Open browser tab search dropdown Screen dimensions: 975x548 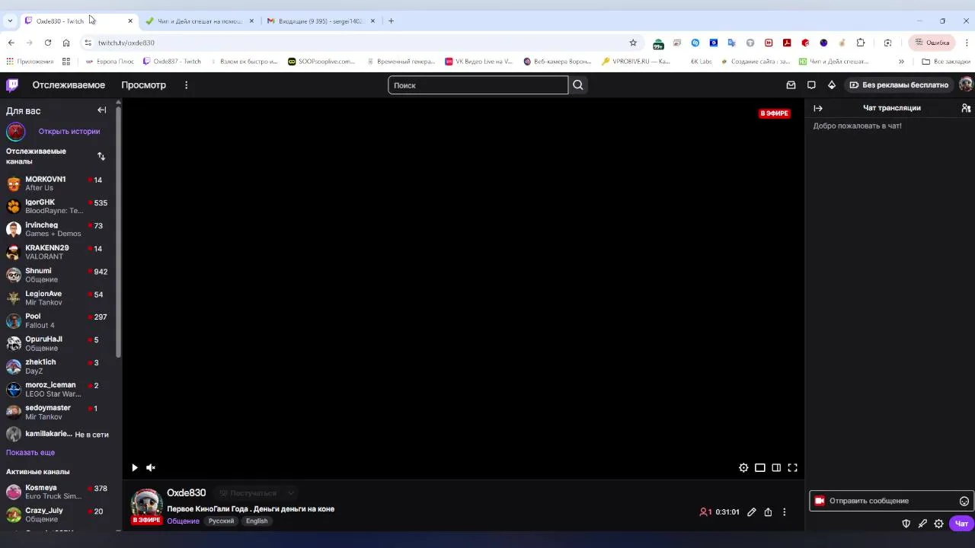[10, 21]
